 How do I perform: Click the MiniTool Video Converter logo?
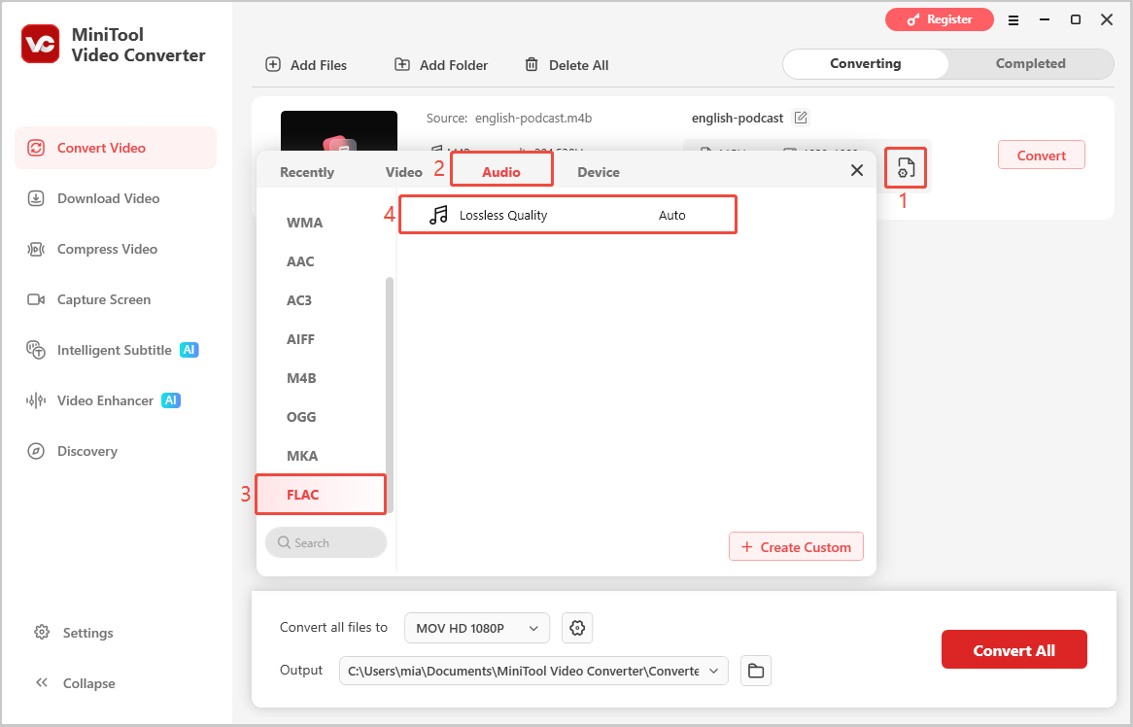41,44
